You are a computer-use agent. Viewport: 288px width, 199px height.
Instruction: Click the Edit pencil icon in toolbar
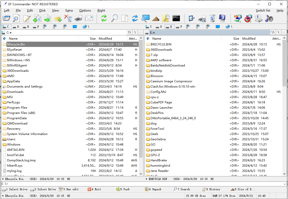27,18
